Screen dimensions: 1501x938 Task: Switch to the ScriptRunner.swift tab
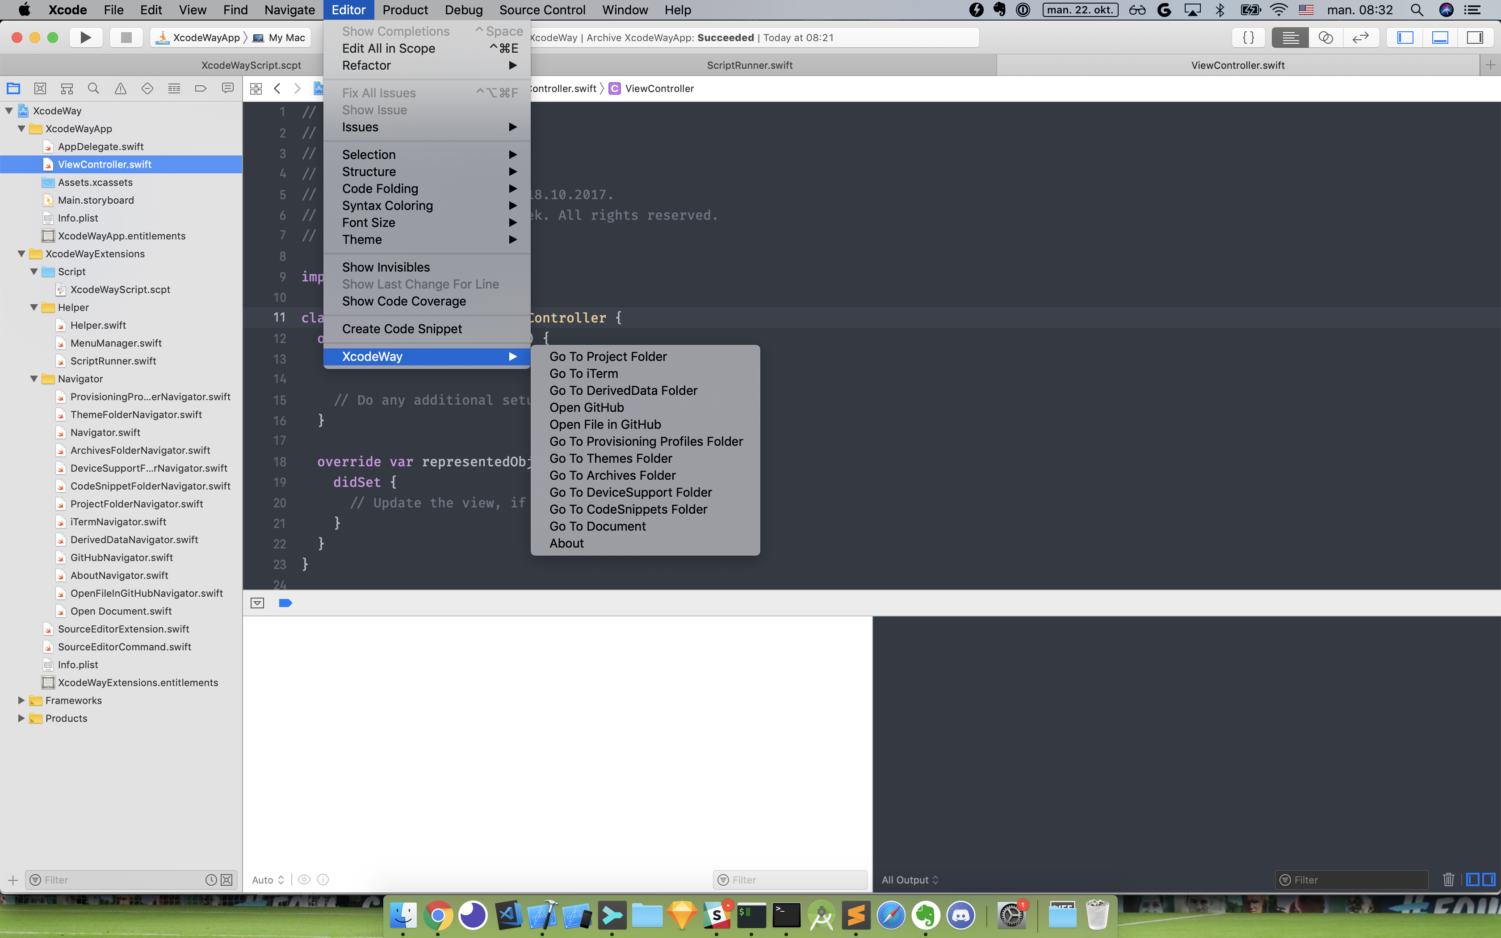749,65
